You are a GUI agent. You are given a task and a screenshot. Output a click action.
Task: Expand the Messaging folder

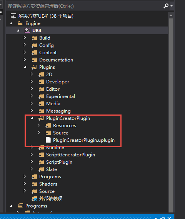tap(32, 111)
